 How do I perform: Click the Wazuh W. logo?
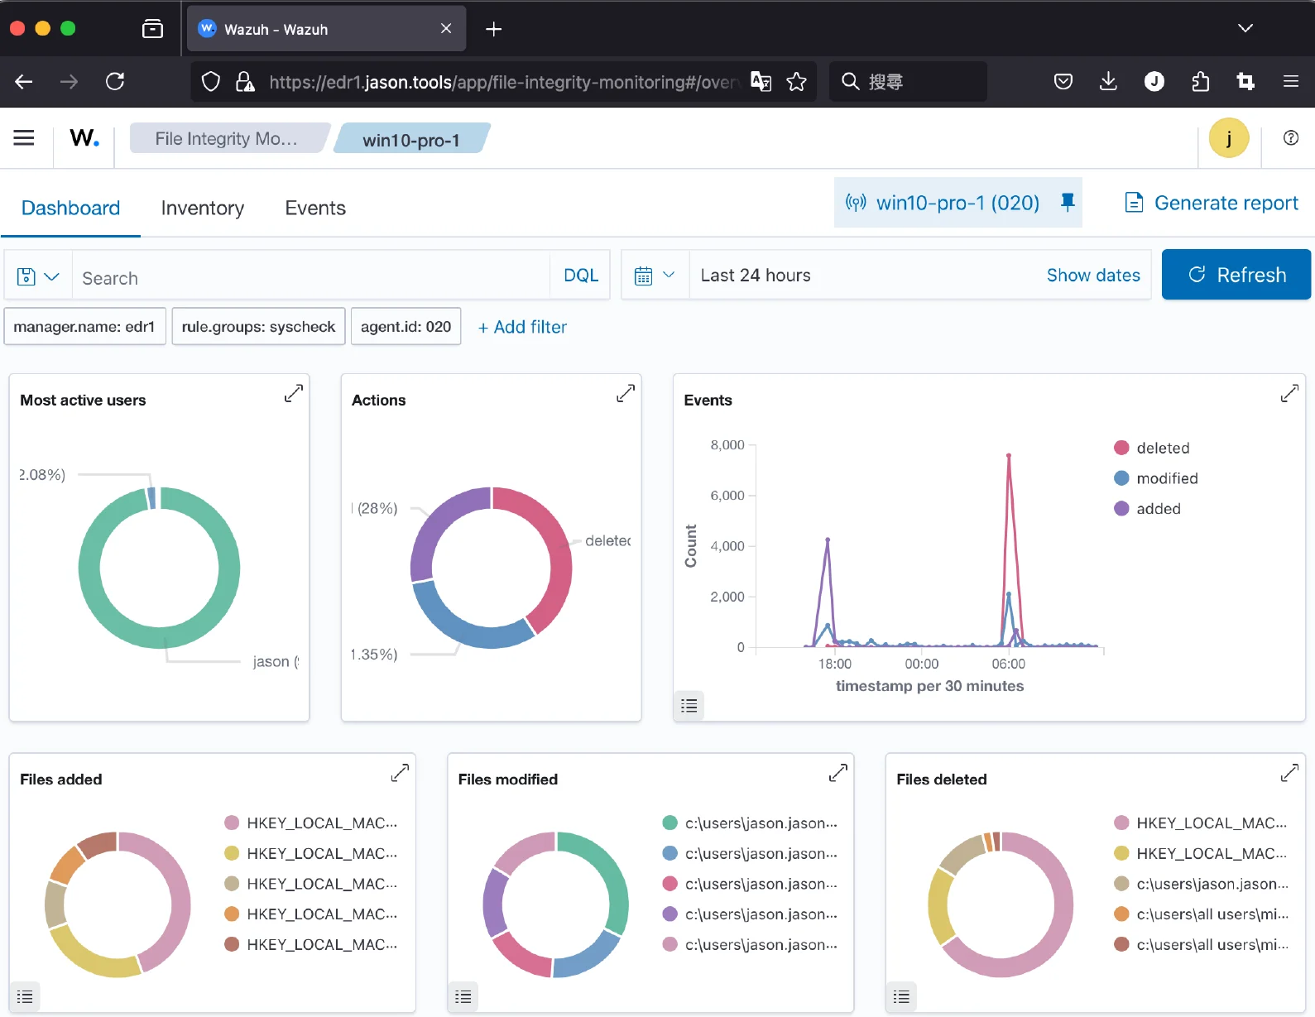pyautogui.click(x=84, y=138)
